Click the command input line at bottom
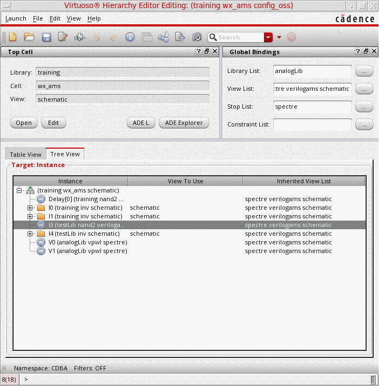379x386 pixels. click(197, 380)
